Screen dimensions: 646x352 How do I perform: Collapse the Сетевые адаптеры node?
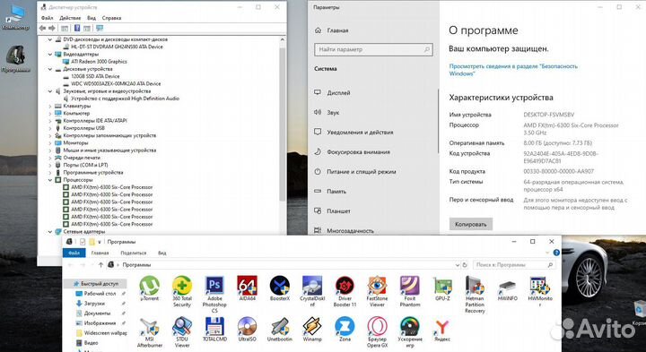click(x=50, y=232)
